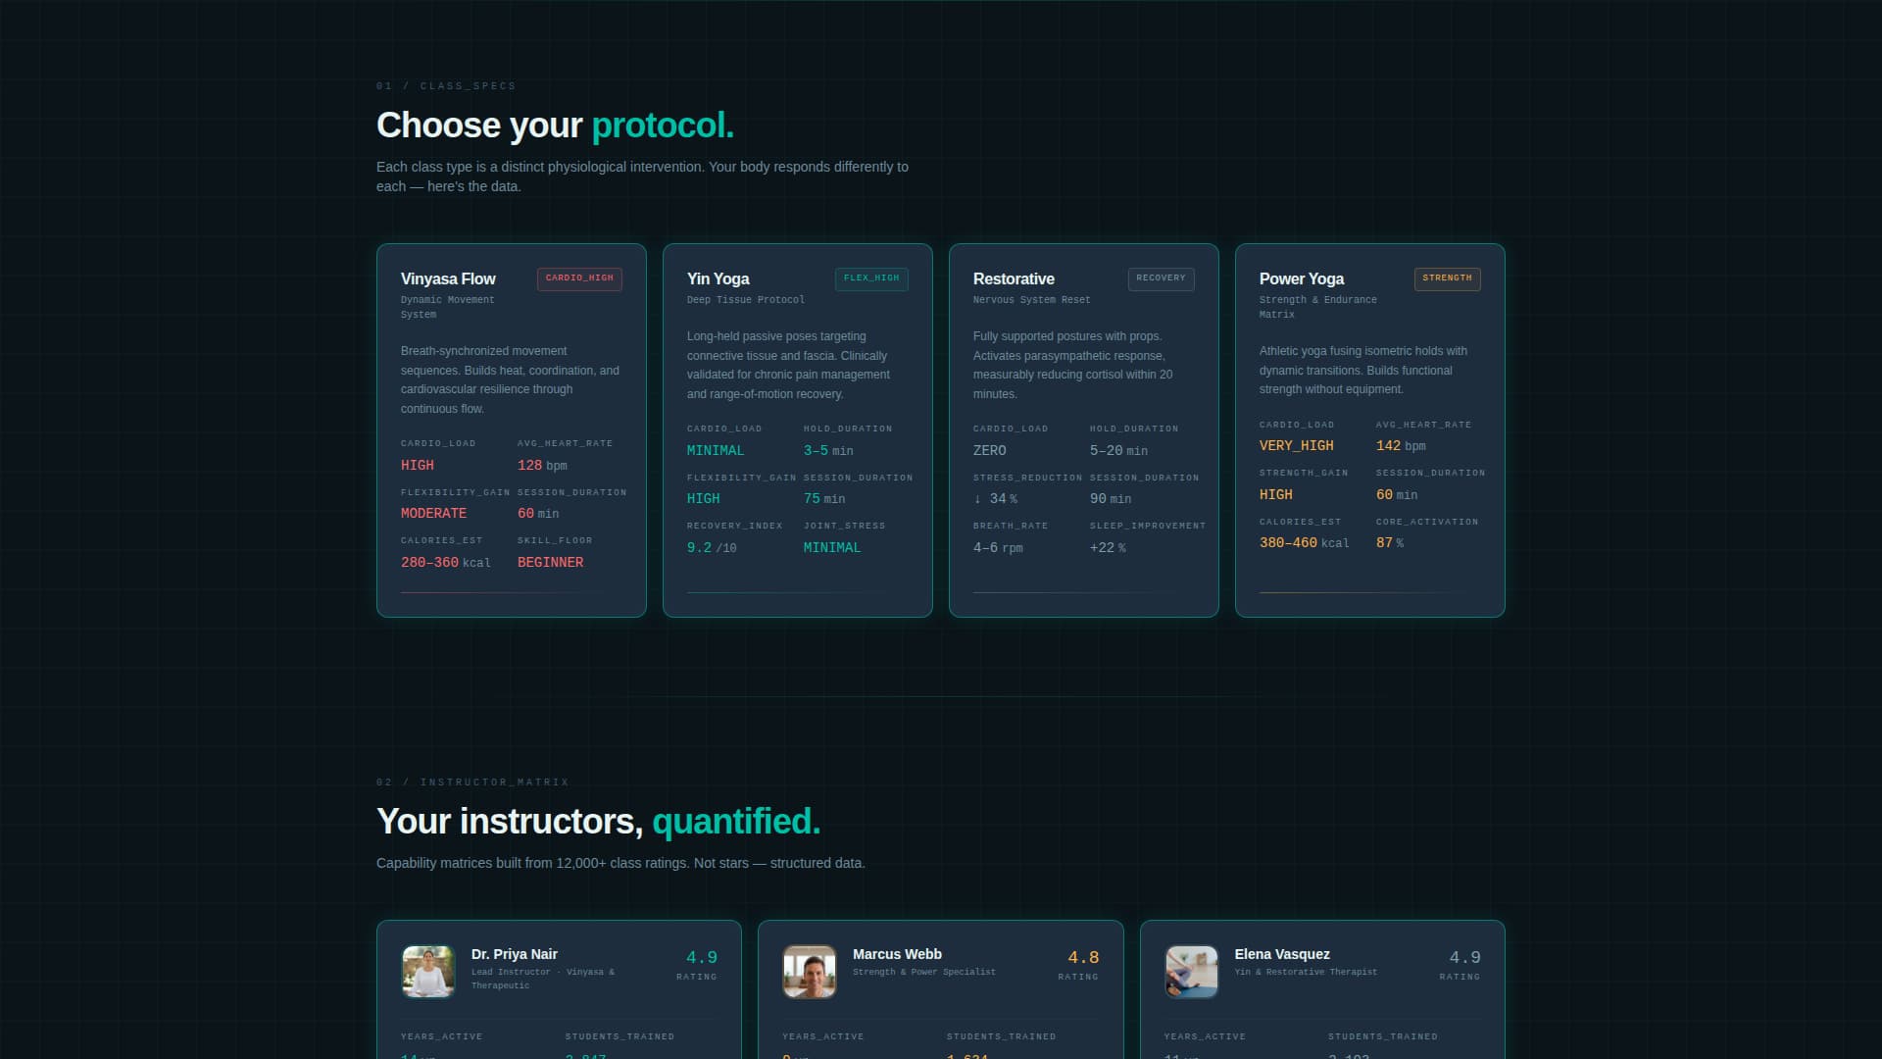Viewport: 1882px width, 1059px height.
Task: Click Power Yoga's '142 bpm' heart rate
Action: 1401,446
